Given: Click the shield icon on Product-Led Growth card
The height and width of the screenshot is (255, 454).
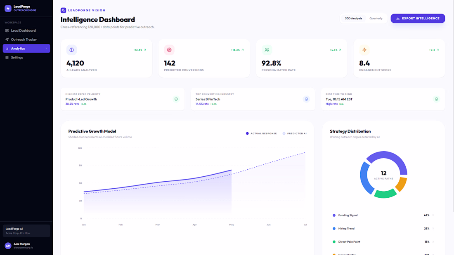Looking at the screenshot, I should tap(176, 99).
